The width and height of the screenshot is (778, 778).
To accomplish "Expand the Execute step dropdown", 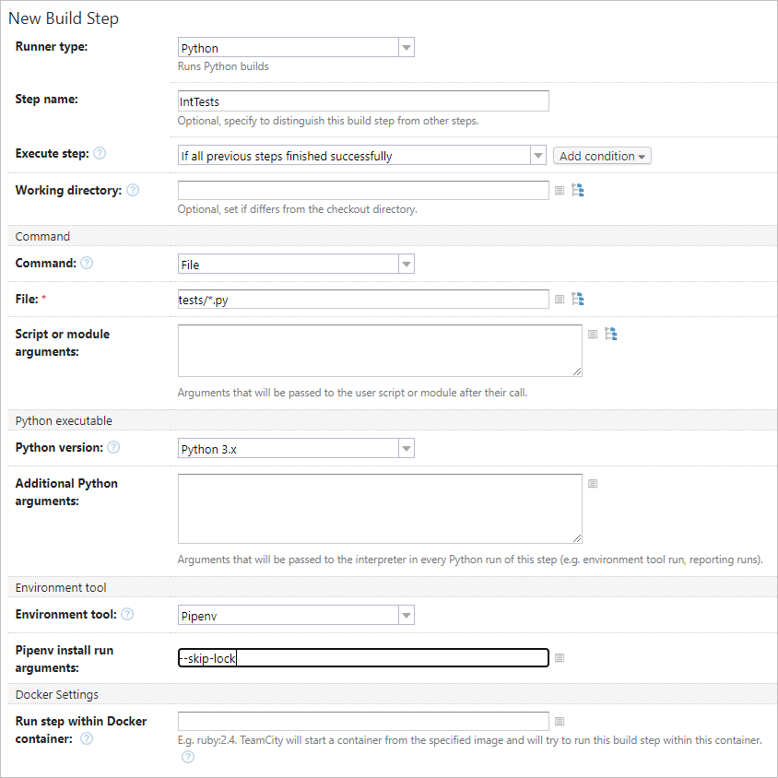I will pos(537,155).
